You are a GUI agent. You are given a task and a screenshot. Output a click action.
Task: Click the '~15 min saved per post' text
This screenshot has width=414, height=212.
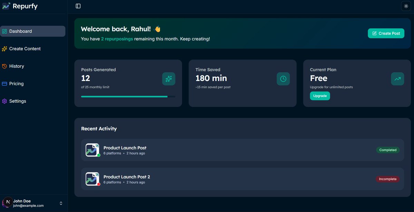[x=213, y=87]
